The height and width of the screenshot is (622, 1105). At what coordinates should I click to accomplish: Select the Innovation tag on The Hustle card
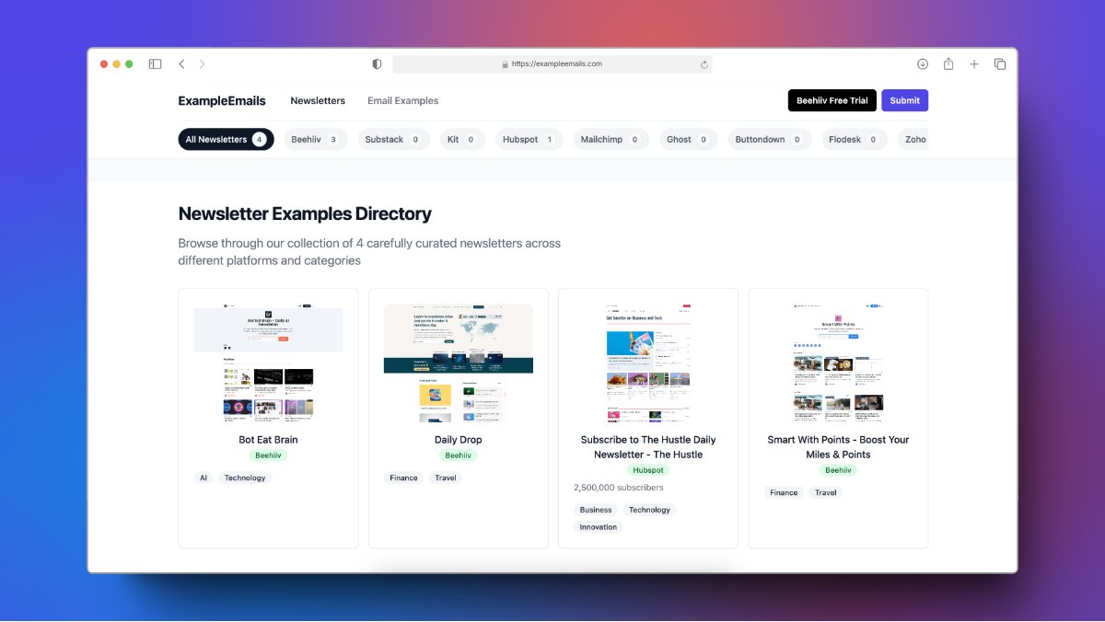(599, 527)
